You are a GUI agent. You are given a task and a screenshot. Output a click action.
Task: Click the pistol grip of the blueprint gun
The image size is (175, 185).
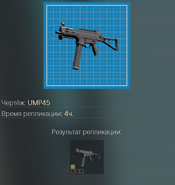[x=95, y=50]
